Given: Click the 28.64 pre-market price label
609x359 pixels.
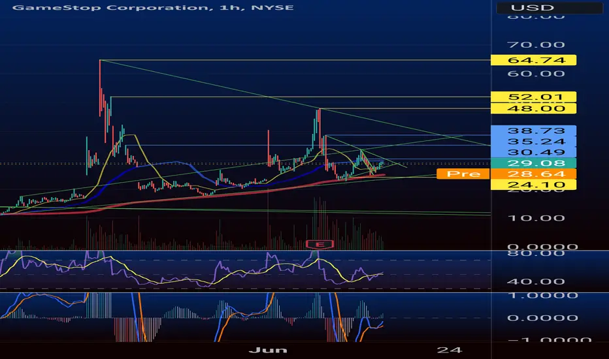Looking at the screenshot, I should pos(534,174).
